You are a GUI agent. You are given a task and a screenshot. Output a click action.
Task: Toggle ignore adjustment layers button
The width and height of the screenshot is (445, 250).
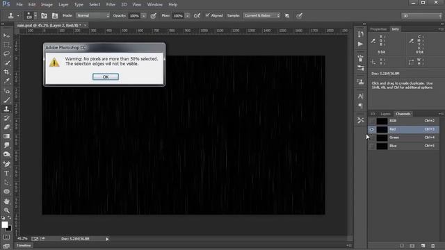tap(287, 15)
